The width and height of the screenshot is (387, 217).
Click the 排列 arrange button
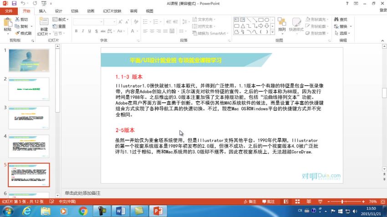pos(282,26)
